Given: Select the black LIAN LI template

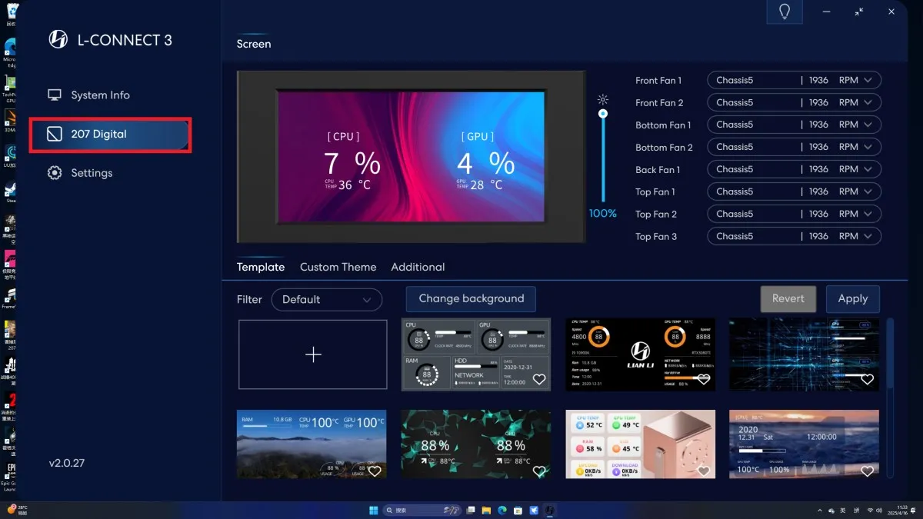Looking at the screenshot, I should click(640, 354).
